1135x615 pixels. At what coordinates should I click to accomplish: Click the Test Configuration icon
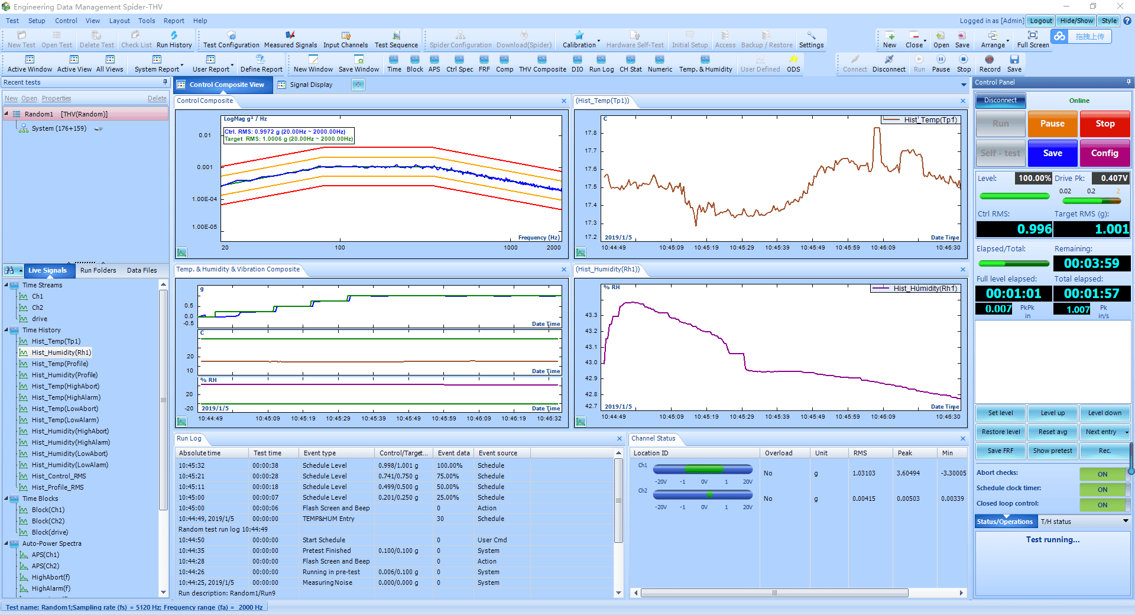(231, 39)
